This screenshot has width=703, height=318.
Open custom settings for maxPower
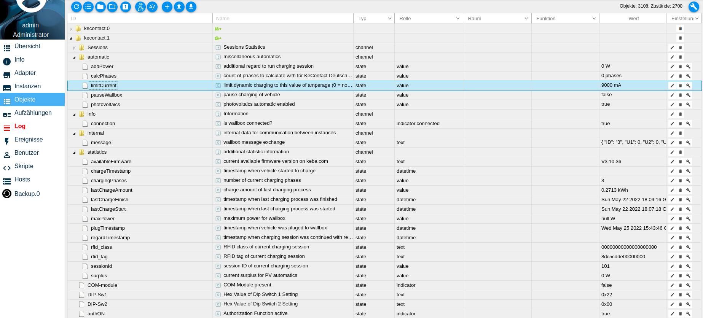[688, 219]
